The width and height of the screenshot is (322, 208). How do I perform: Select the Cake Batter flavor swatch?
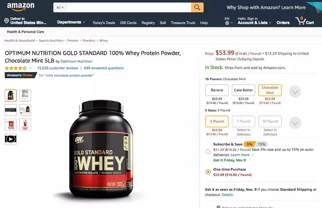[243, 90]
